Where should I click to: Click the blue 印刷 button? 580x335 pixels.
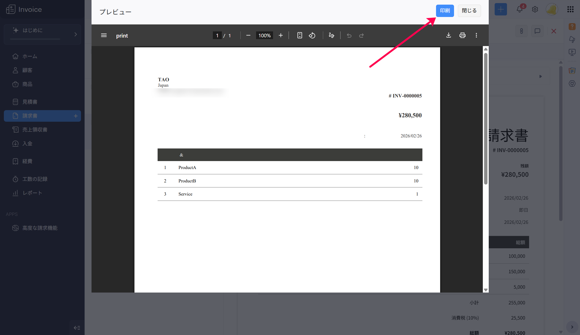445,11
